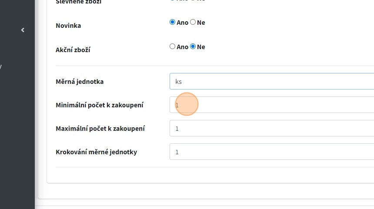This screenshot has width=374, height=209.
Task: Click the Ne text in Akční zboží row
Action: tap(201, 47)
